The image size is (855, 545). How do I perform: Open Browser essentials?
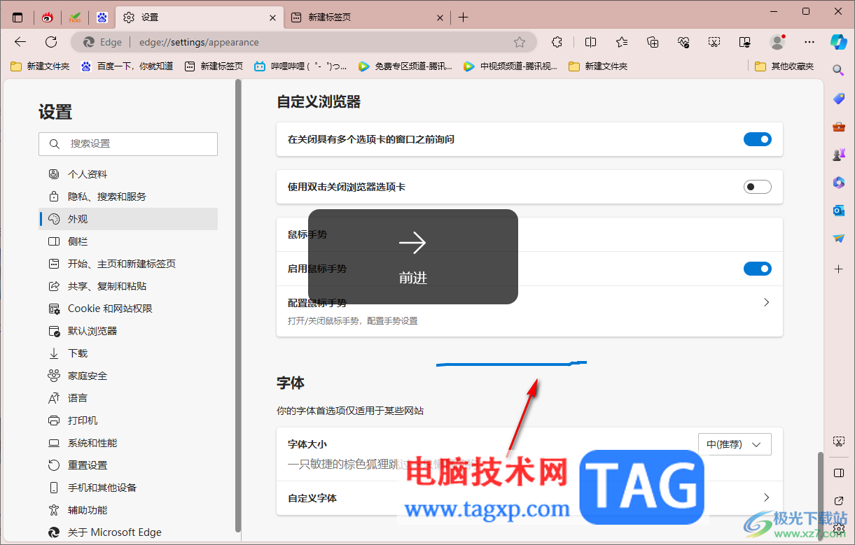pyautogui.click(x=683, y=42)
